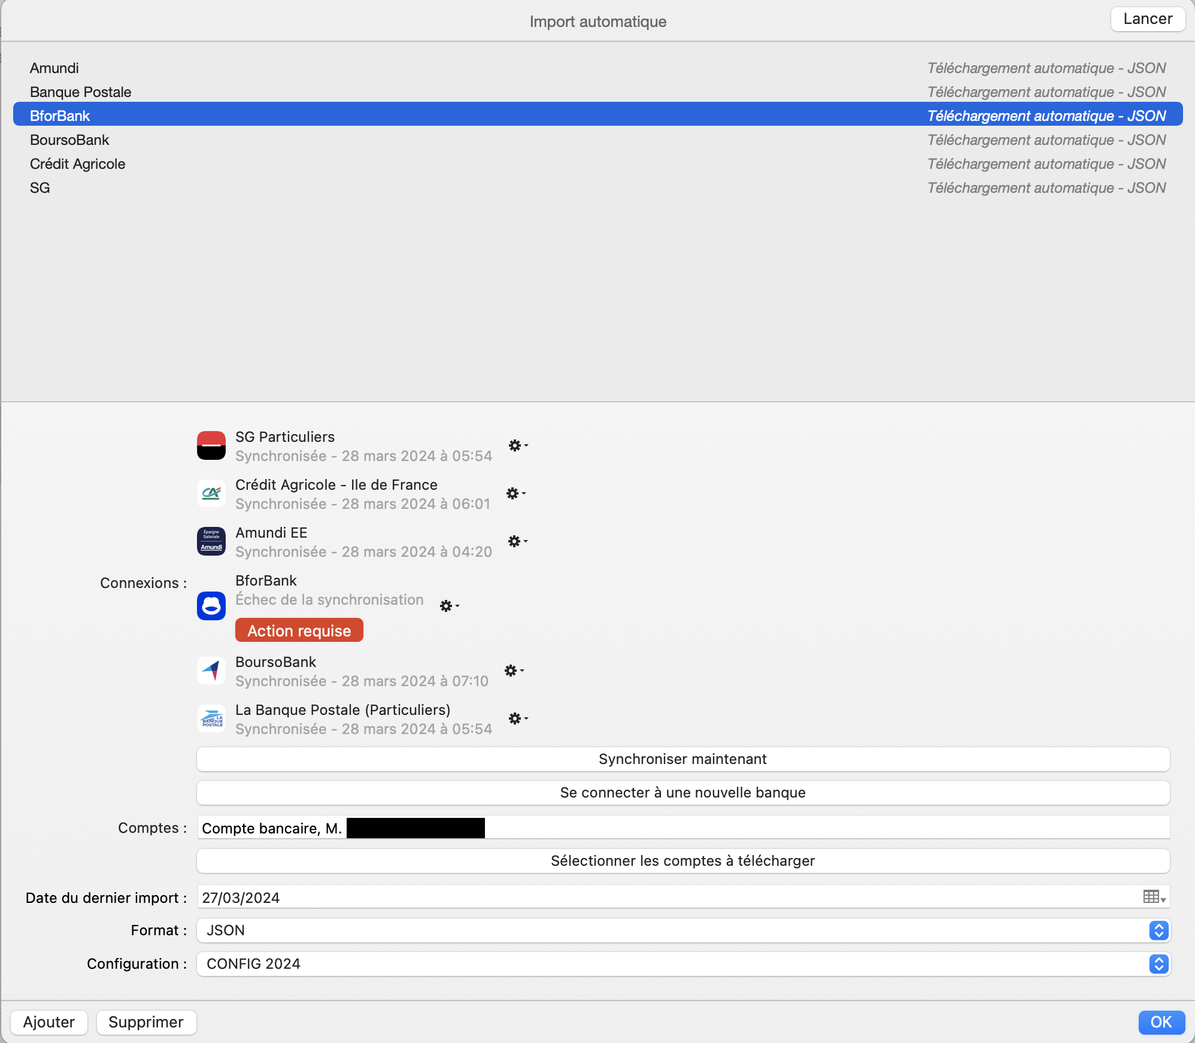Viewport: 1195px width, 1043px height.
Task: Click Téléchargement automatique label of Amundi row
Action: (1047, 68)
